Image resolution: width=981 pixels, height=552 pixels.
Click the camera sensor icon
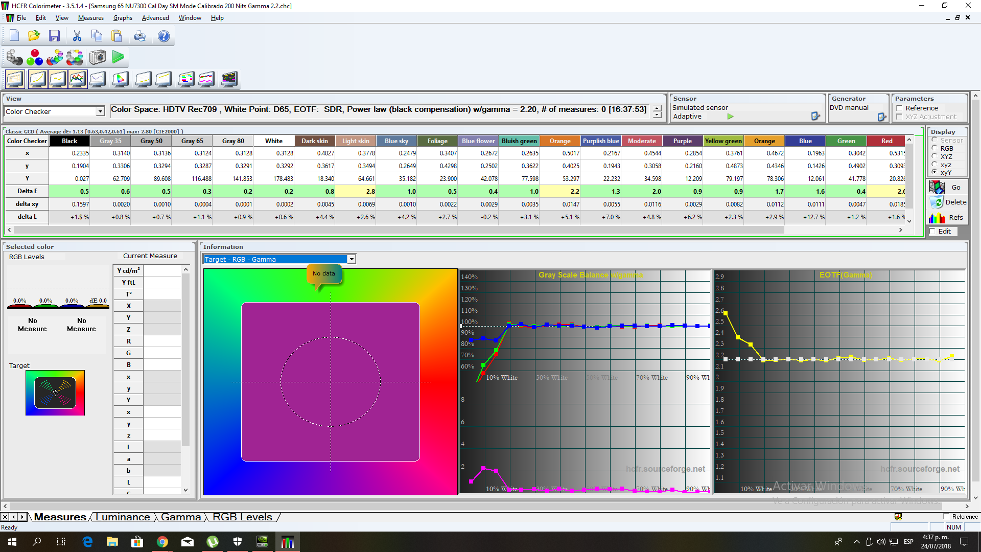97,57
